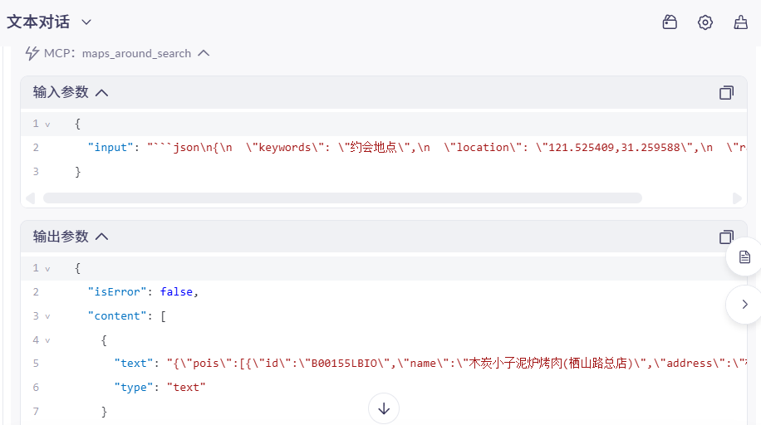Open settings gear icon in header
The image size is (761, 425).
click(x=705, y=22)
